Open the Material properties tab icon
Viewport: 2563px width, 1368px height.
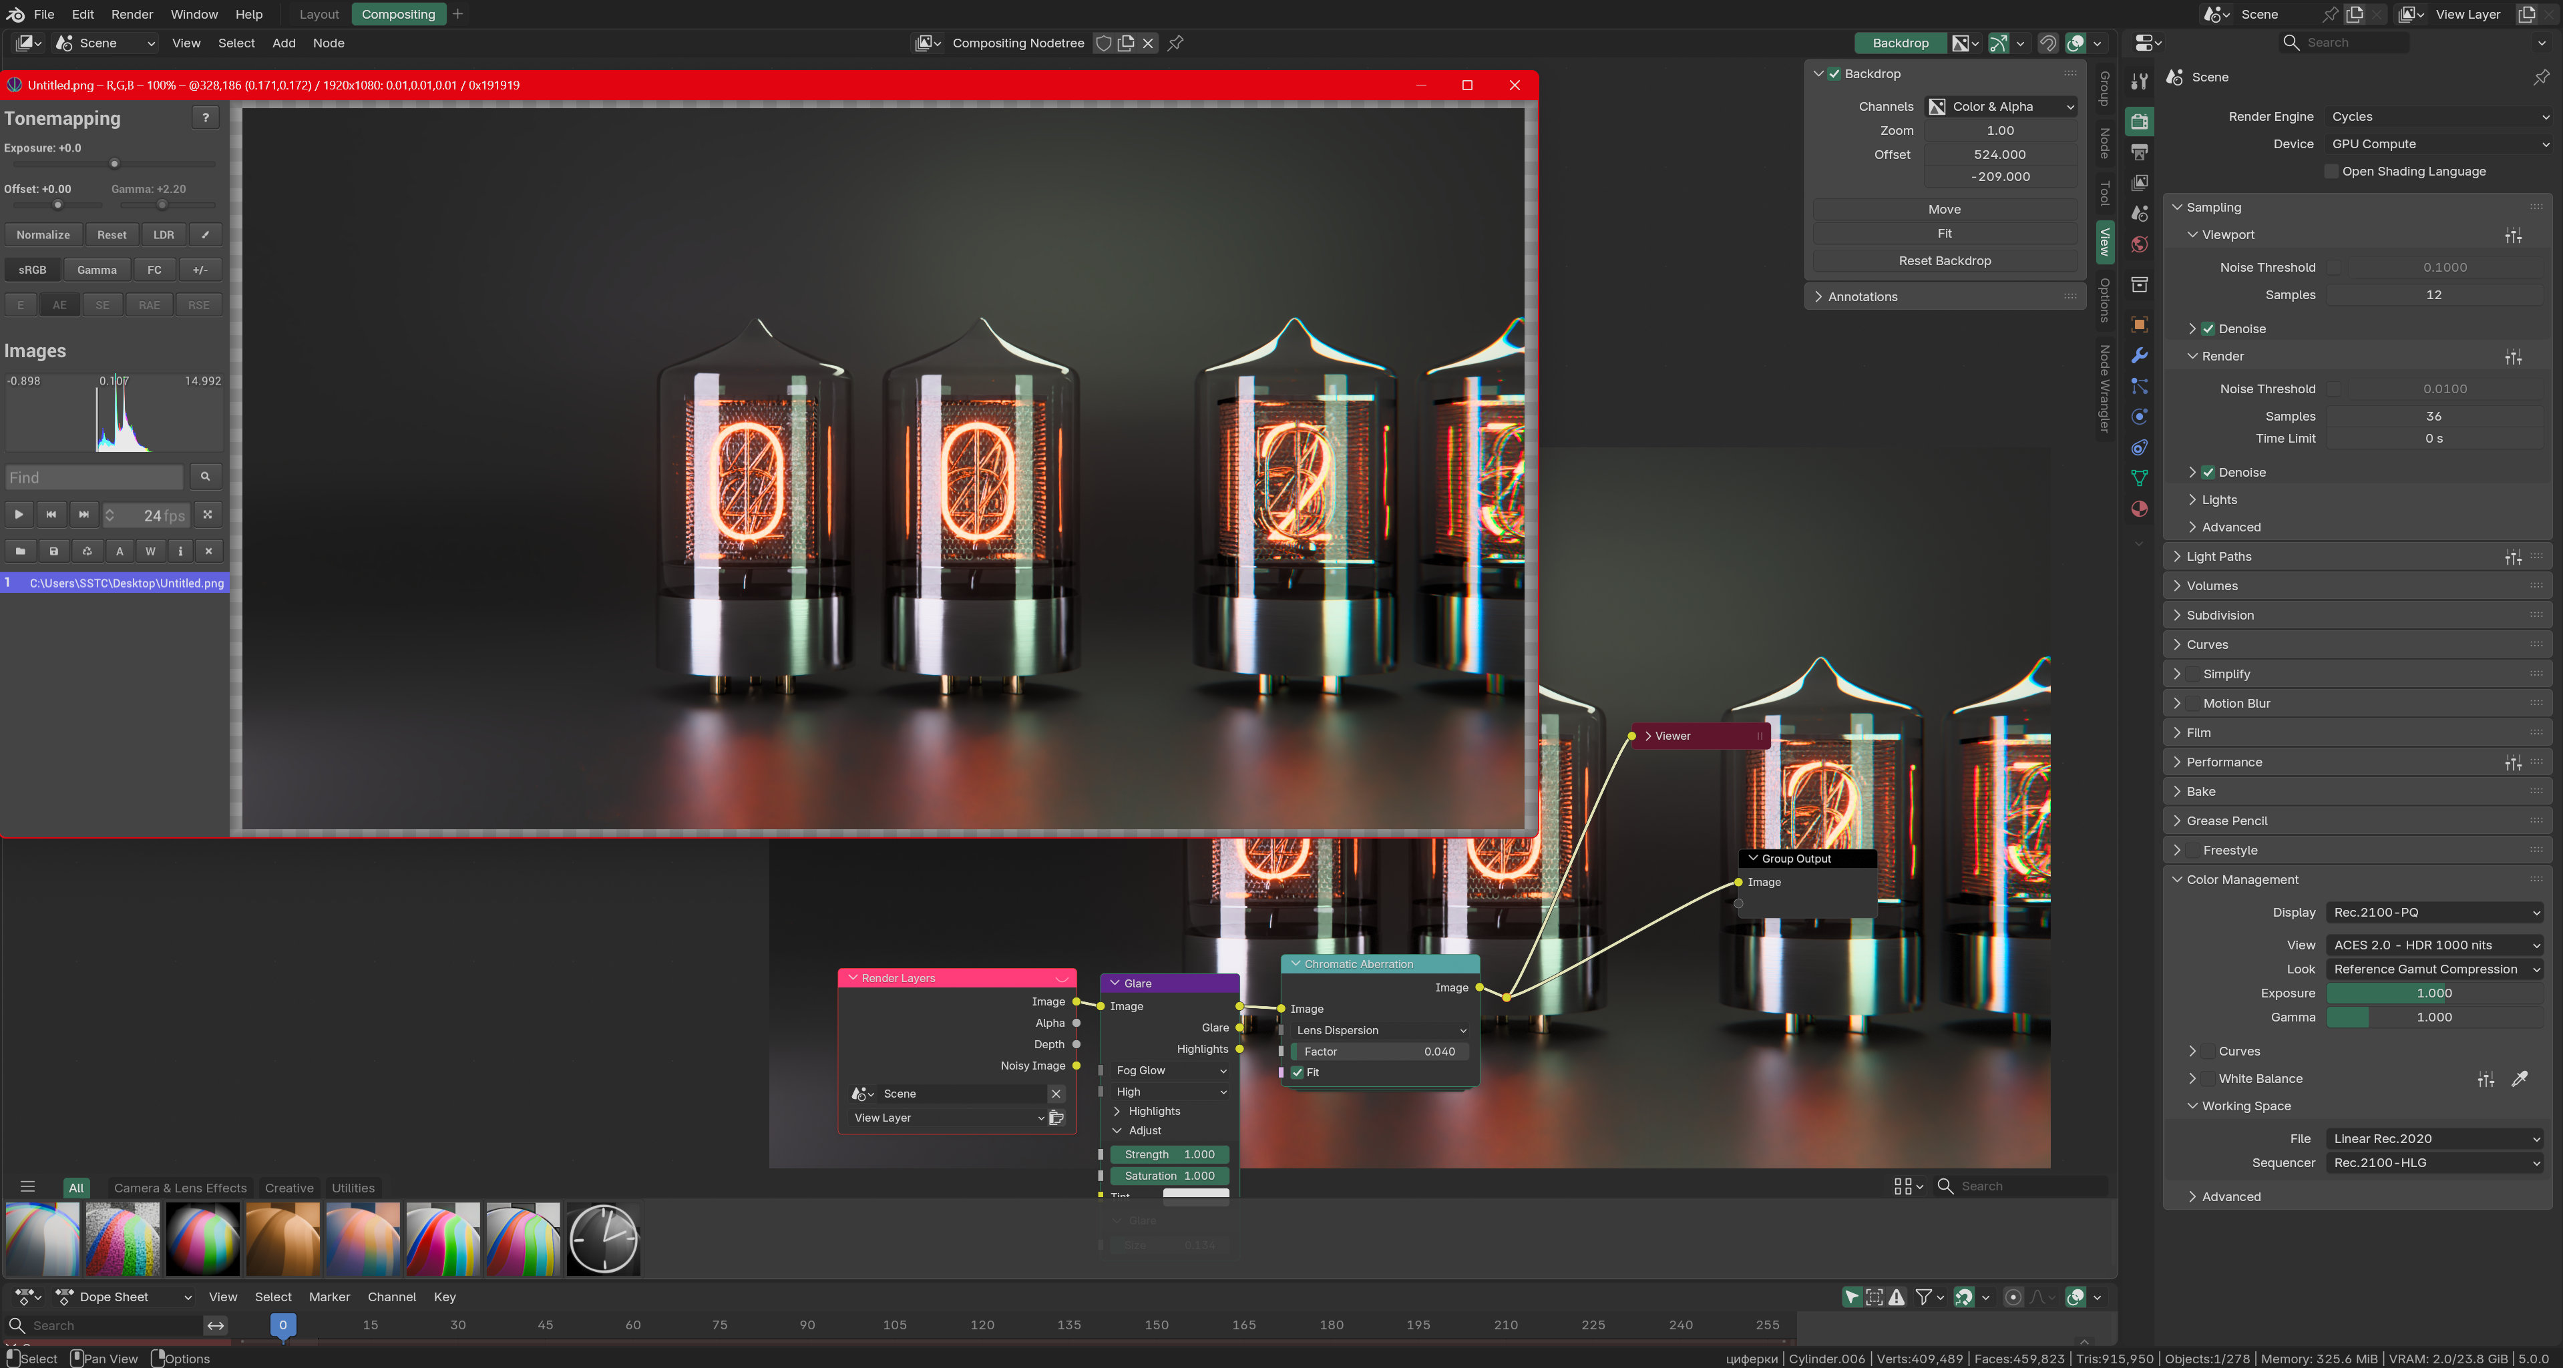[2139, 509]
